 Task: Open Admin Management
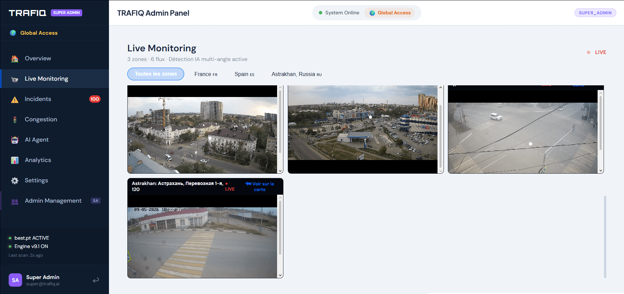(x=54, y=201)
